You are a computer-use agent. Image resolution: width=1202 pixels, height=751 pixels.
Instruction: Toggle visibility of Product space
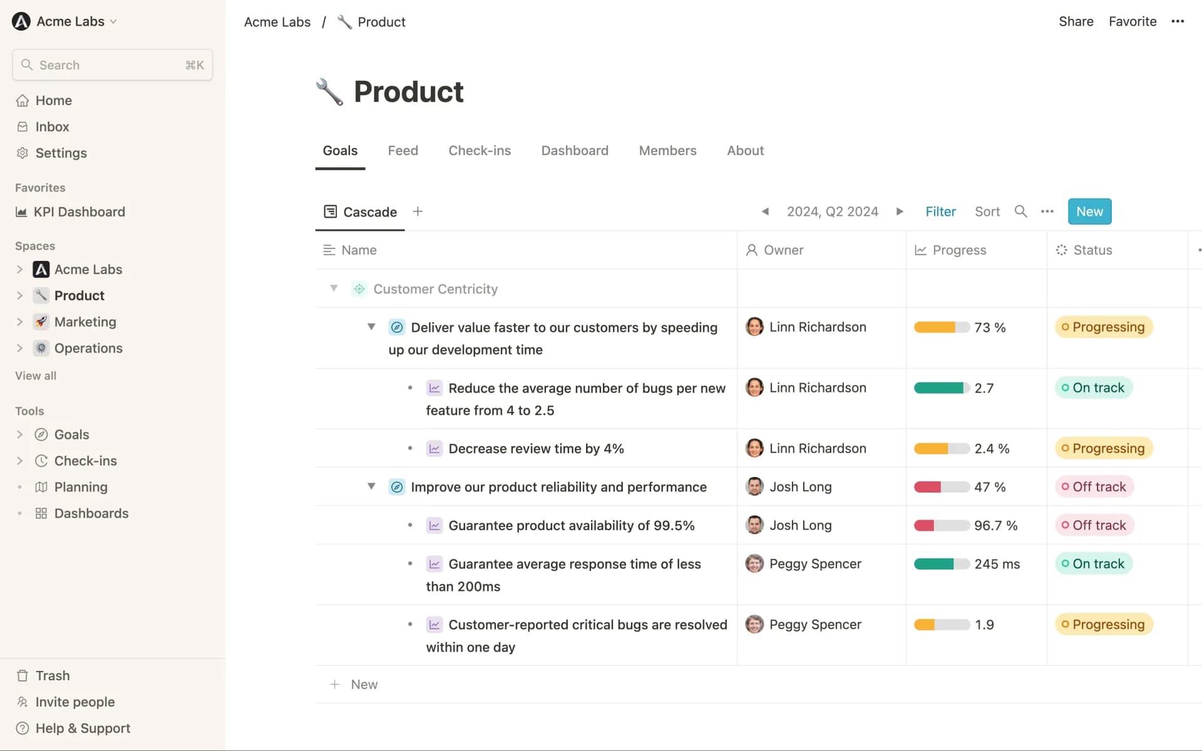pos(19,295)
